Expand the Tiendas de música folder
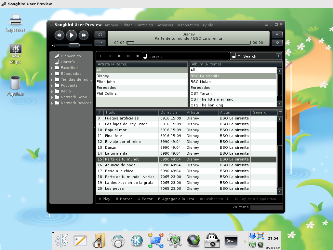 pyautogui.click(x=52, y=80)
